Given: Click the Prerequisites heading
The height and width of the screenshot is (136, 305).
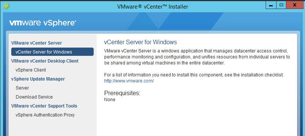Looking at the screenshot, I should point(123,93).
